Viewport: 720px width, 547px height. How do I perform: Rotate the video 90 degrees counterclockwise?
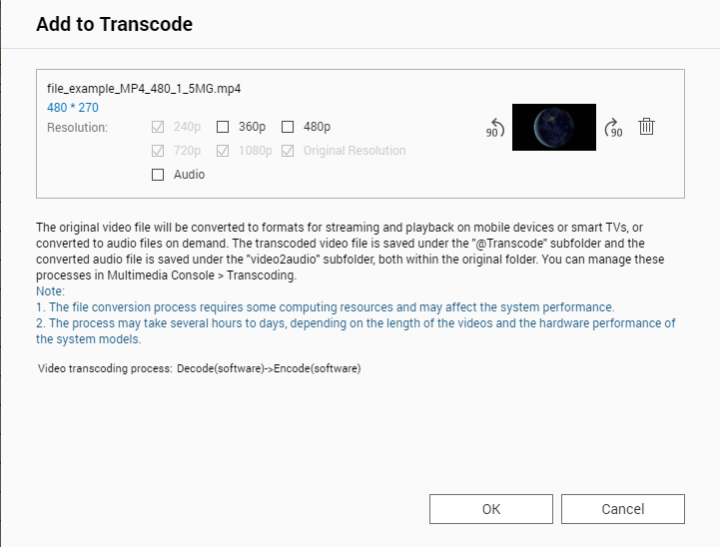click(495, 127)
